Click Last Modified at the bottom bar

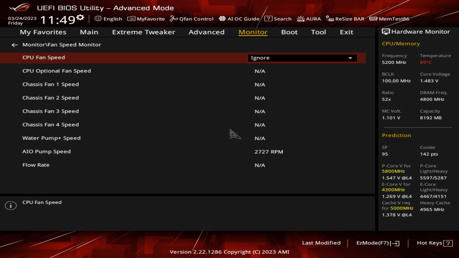(x=321, y=243)
